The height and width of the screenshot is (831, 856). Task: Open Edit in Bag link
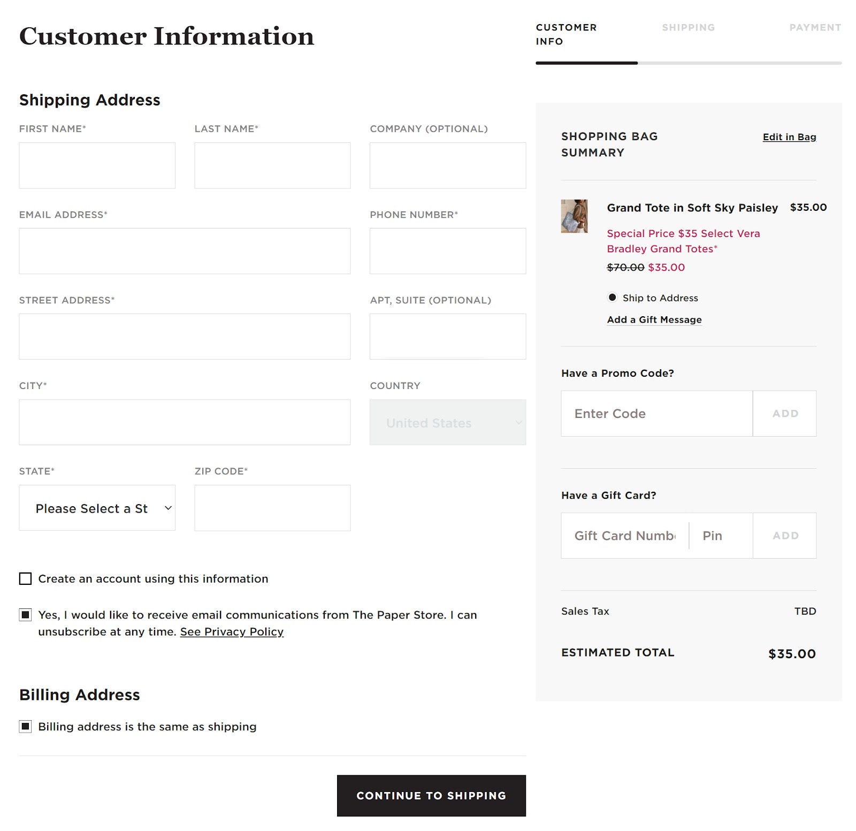tap(789, 137)
